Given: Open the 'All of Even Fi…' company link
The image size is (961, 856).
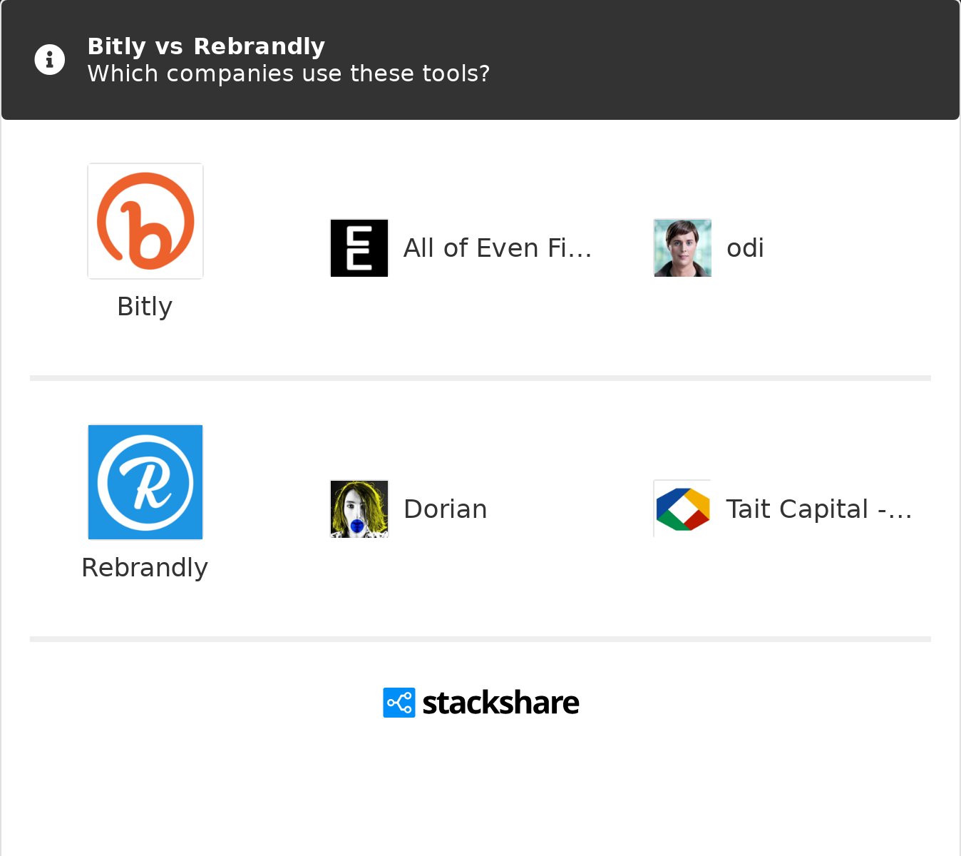Looking at the screenshot, I should point(497,248).
